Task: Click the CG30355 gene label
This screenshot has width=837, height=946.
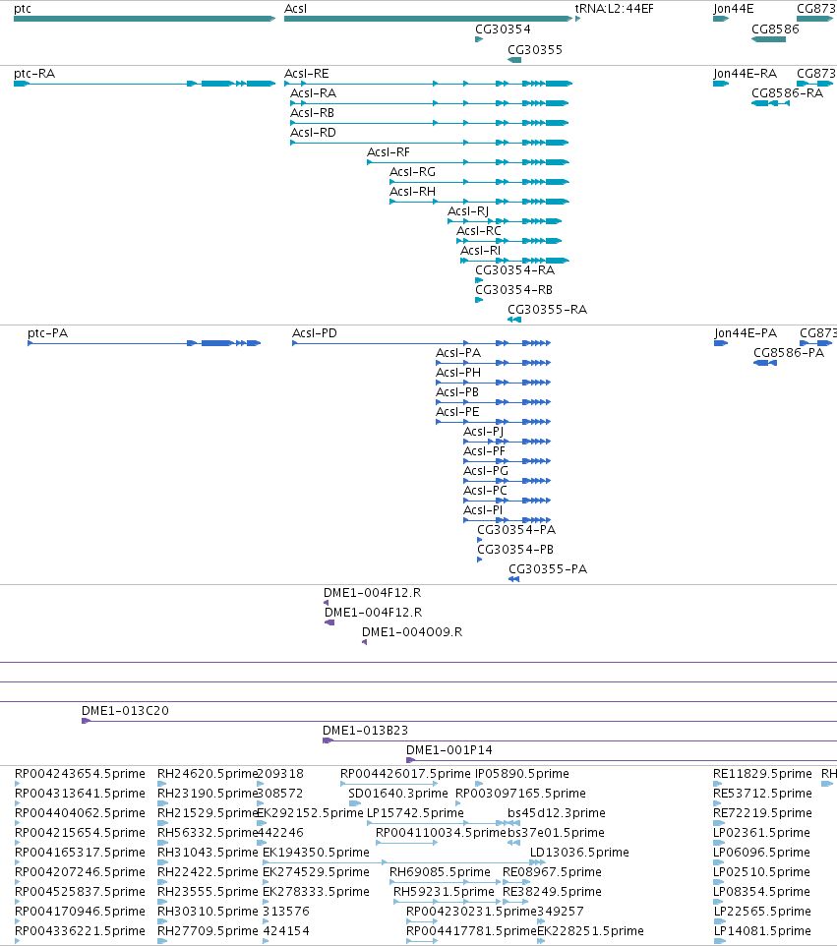Action: (x=535, y=50)
